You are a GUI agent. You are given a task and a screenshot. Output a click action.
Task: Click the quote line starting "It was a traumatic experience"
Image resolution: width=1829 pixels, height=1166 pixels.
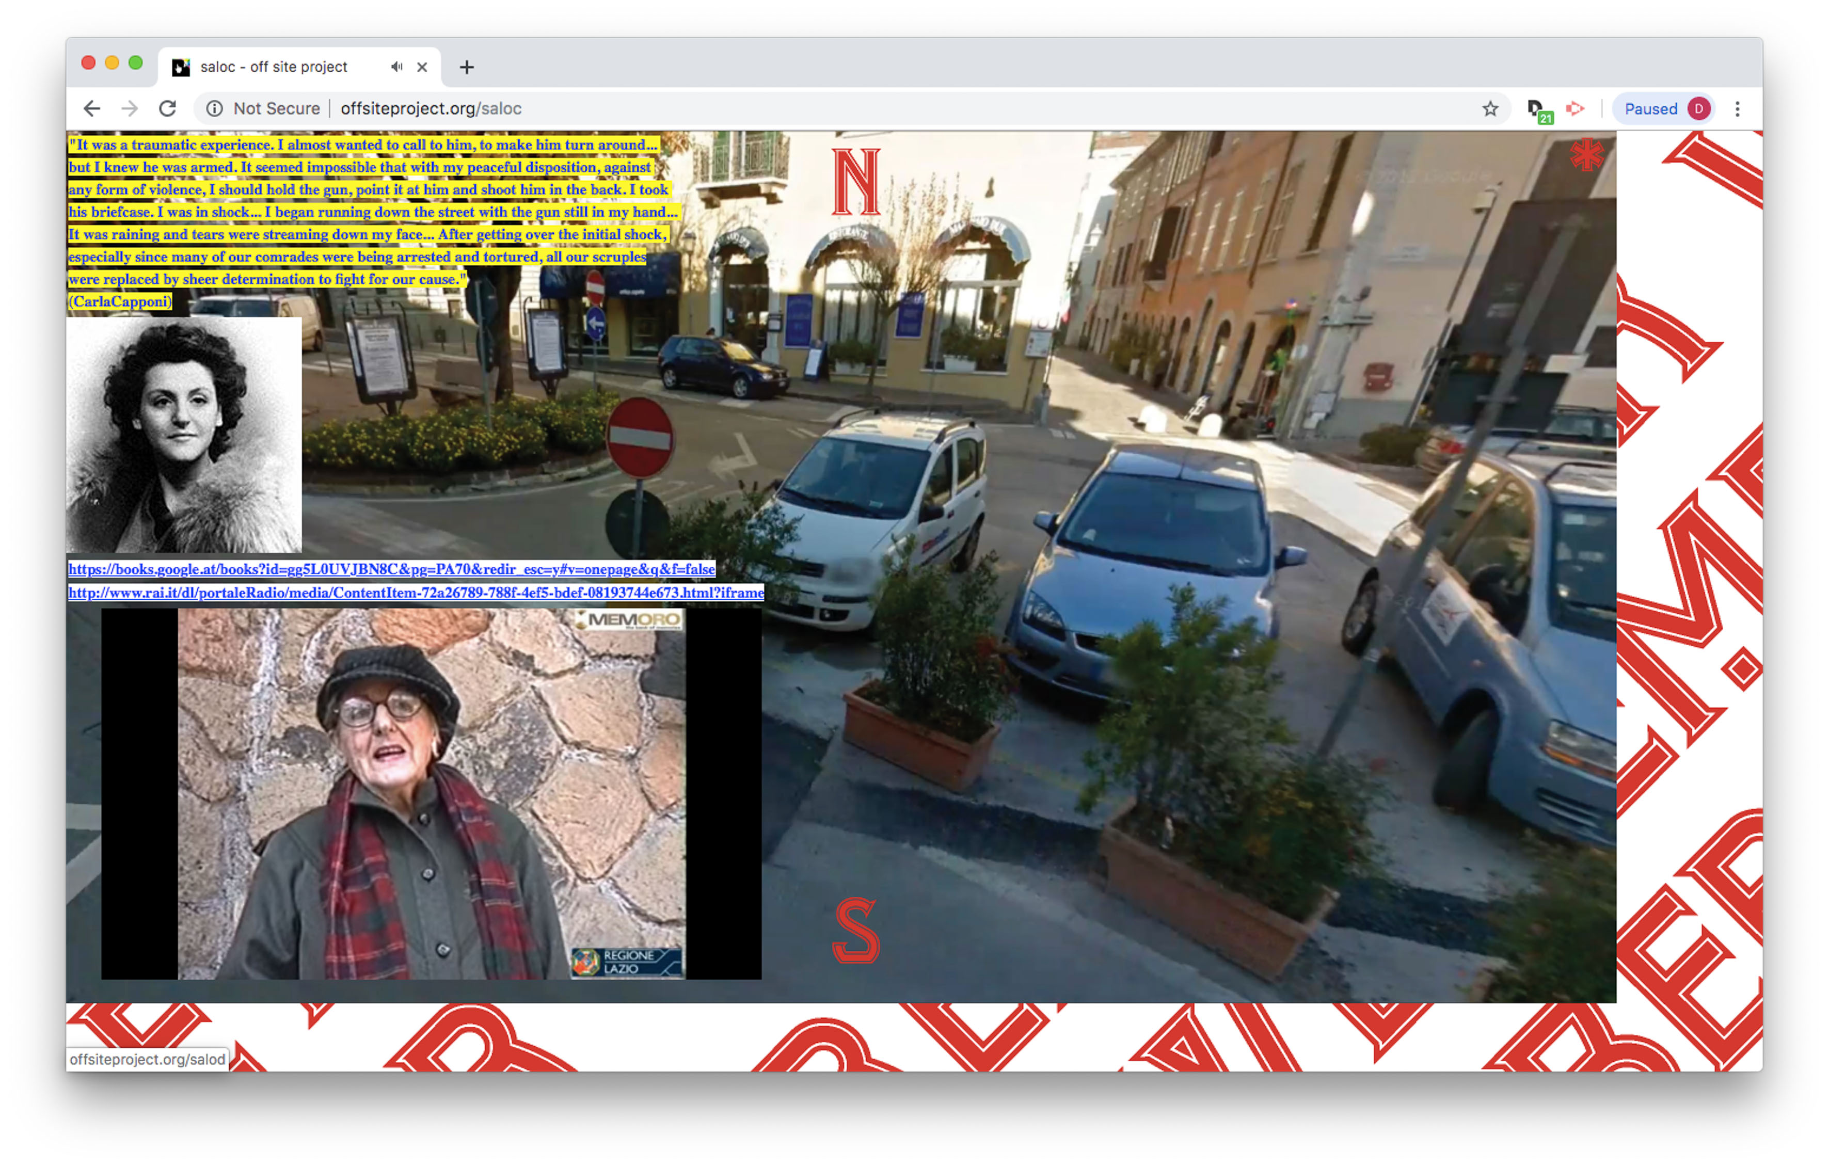[x=363, y=145]
